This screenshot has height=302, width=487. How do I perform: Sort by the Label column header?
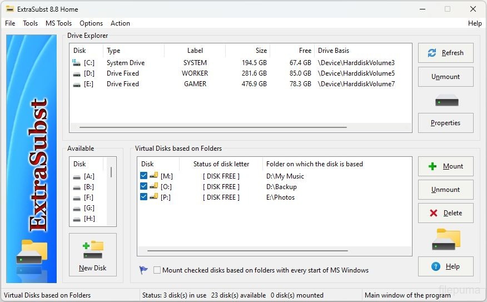coord(195,51)
